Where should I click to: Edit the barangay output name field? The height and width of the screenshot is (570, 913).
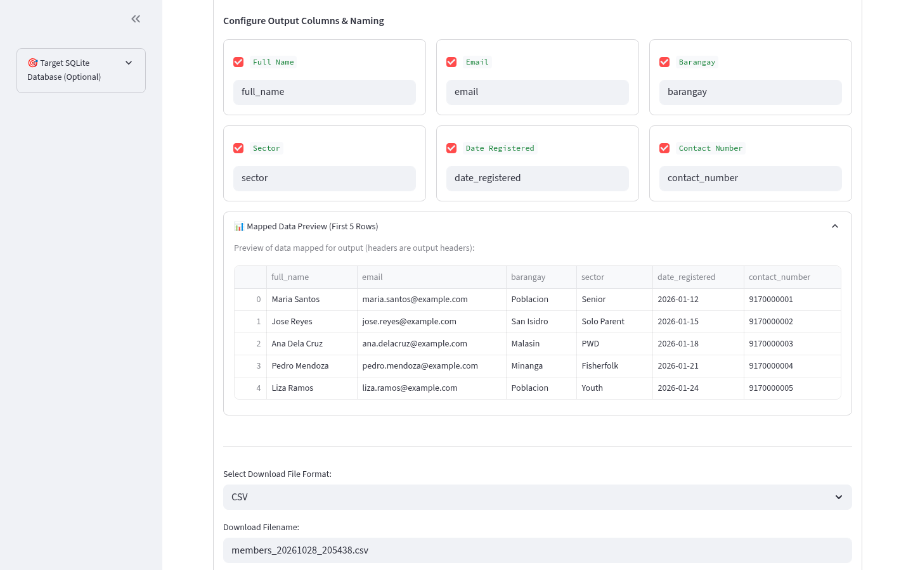(x=751, y=92)
